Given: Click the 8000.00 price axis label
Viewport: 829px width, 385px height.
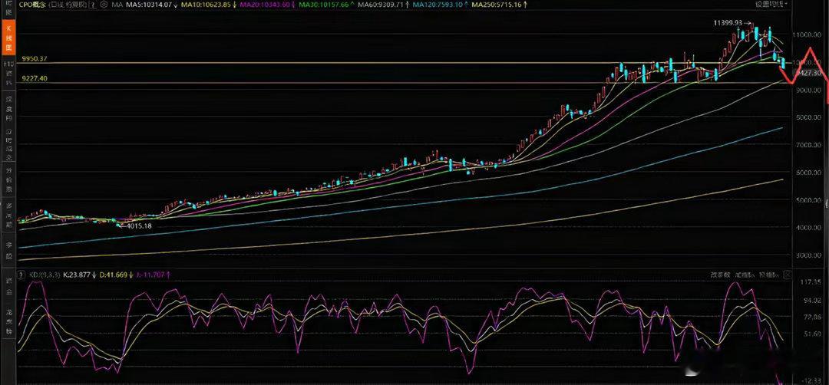Looking at the screenshot, I should [810, 117].
